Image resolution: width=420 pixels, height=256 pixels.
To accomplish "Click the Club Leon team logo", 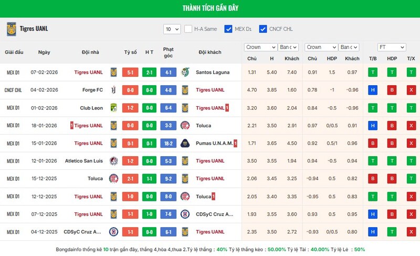I will click(x=113, y=108).
